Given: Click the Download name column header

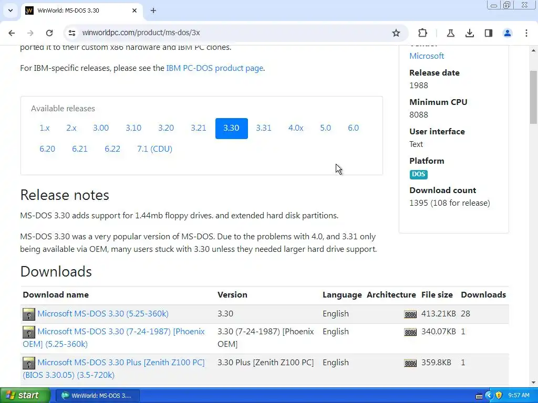Looking at the screenshot, I should click(56, 295).
